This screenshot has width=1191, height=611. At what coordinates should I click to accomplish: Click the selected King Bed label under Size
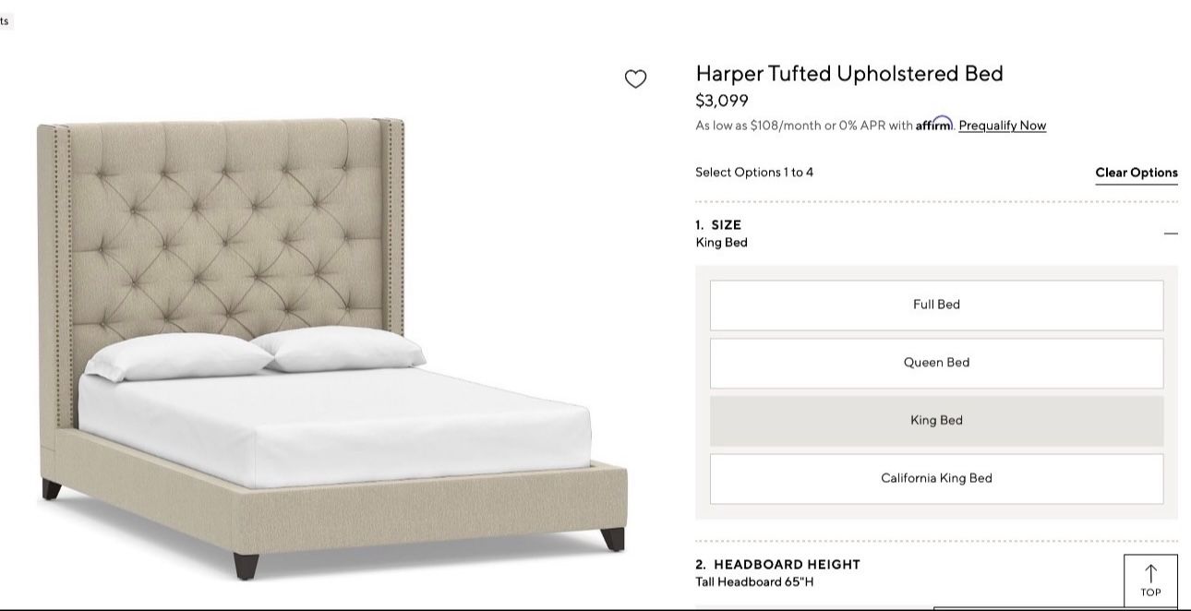(x=721, y=243)
